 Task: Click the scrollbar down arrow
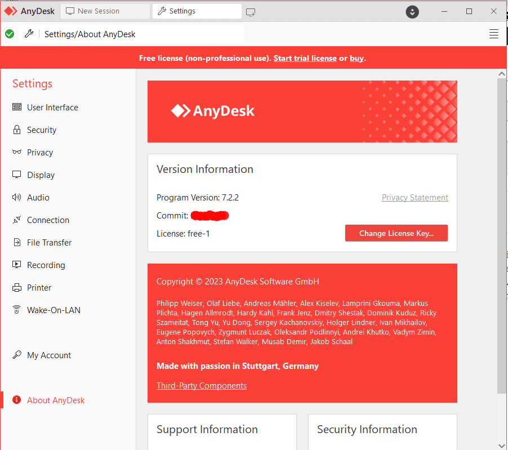point(501,445)
